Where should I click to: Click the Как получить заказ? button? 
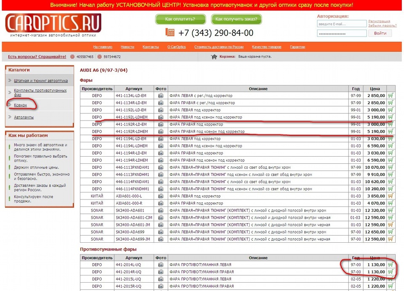tap(236, 19)
